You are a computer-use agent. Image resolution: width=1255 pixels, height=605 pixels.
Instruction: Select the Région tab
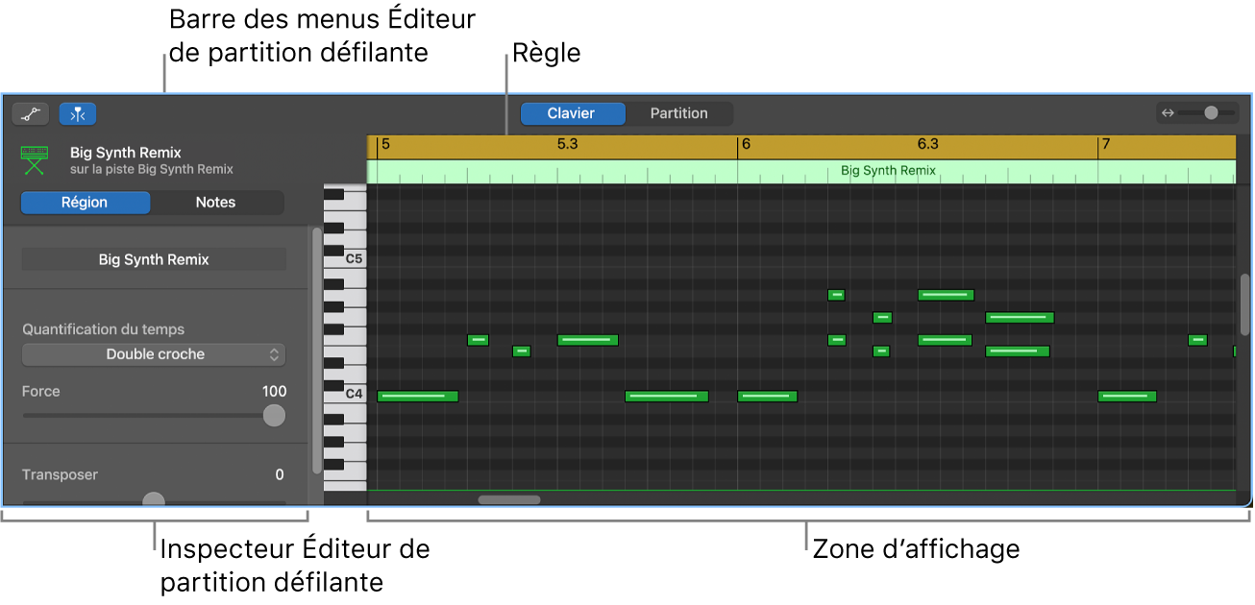pyautogui.click(x=85, y=203)
